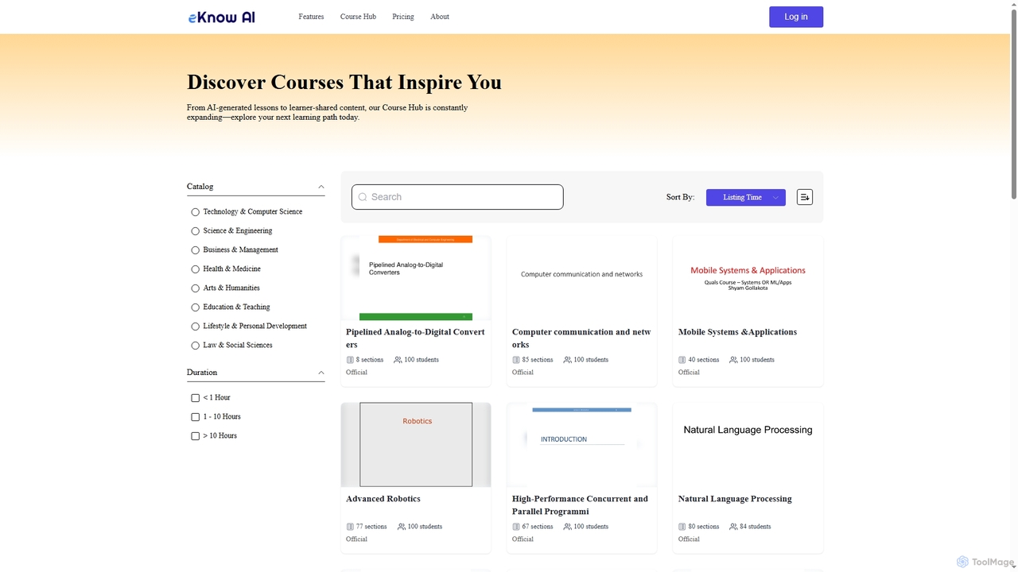Click students icon on Advanced Robotics card
This screenshot has height=572, width=1018.
402,527
